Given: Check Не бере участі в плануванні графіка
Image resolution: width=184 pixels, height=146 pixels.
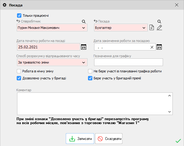Looking at the screenshot, I should pyautogui.click(x=90, y=71).
